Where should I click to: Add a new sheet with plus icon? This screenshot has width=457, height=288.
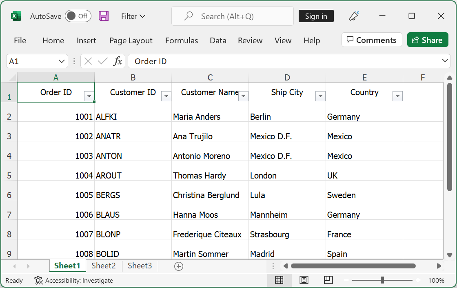pyautogui.click(x=179, y=266)
